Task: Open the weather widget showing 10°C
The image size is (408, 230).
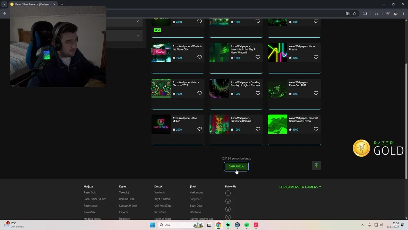Action: [x=14, y=225]
